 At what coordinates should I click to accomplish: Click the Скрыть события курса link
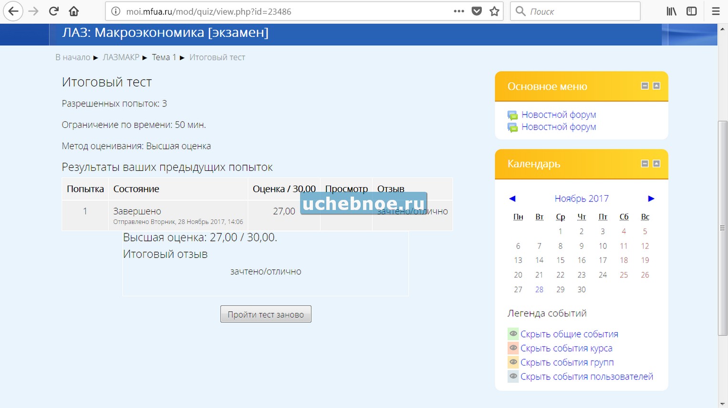pos(566,348)
